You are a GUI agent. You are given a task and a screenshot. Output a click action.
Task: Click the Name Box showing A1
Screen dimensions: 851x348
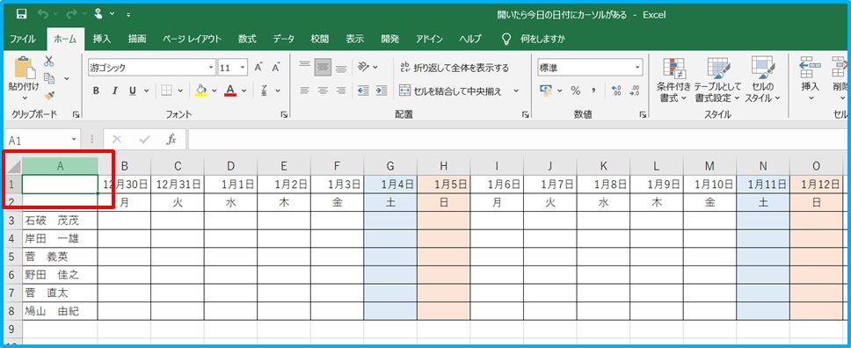pyautogui.click(x=42, y=140)
